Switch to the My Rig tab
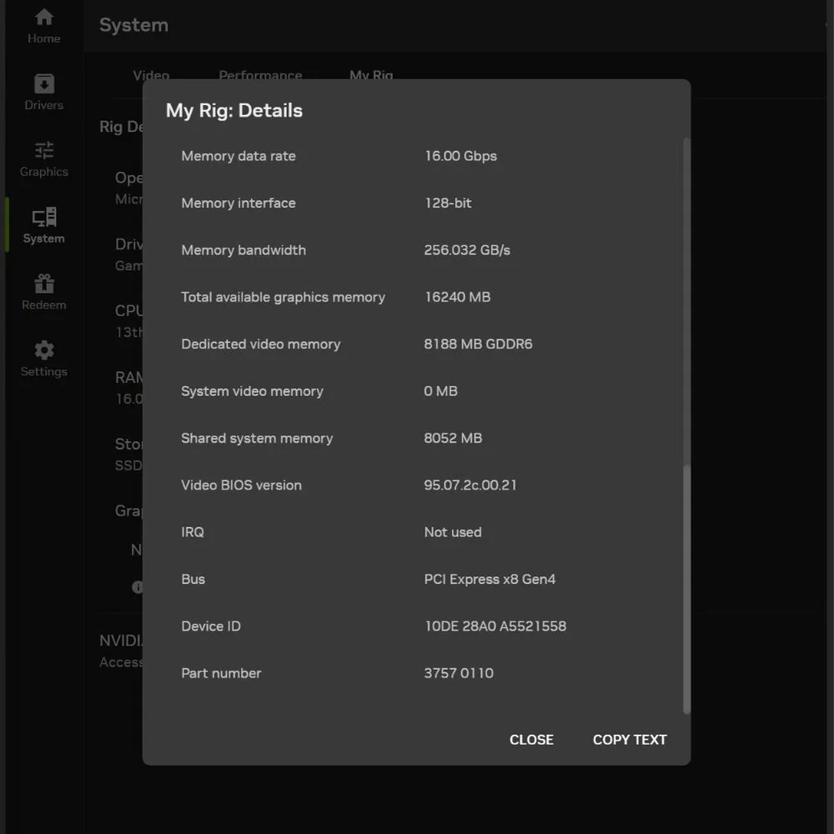 pos(371,75)
